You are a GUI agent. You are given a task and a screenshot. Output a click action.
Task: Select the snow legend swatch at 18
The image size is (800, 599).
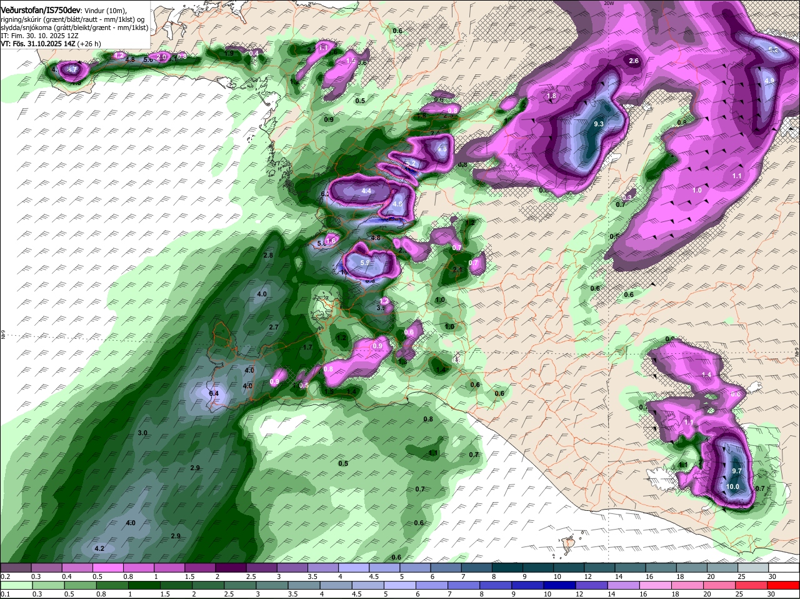[x=692, y=568]
